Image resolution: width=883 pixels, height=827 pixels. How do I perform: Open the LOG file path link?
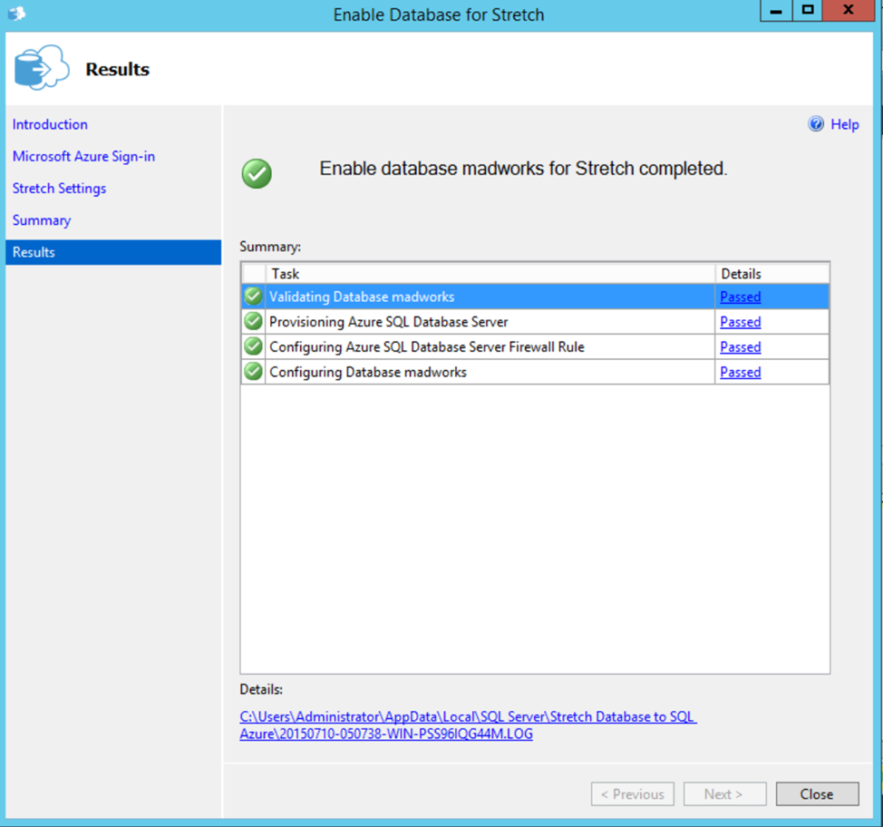pos(468,725)
